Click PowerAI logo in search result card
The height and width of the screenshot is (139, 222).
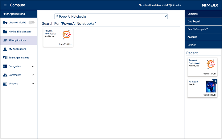66,35
